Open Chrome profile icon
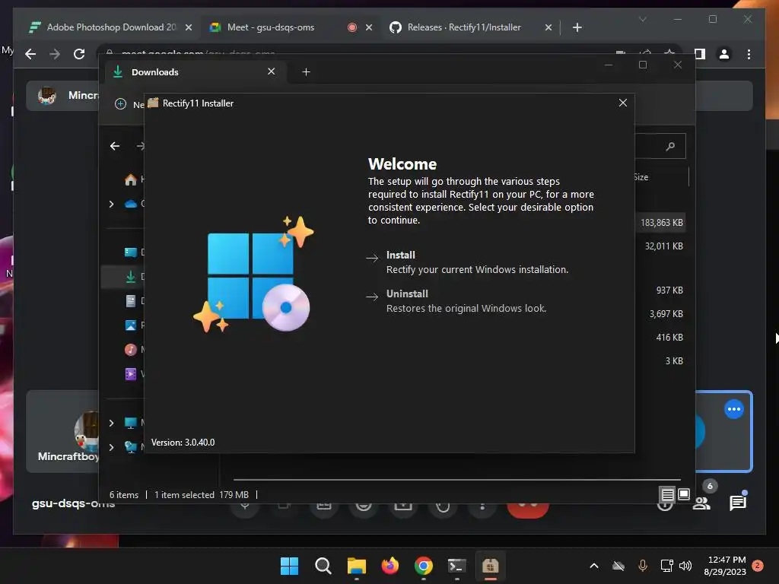779x584 pixels. point(724,54)
